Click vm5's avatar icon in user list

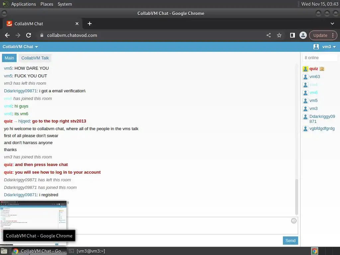[305, 101]
